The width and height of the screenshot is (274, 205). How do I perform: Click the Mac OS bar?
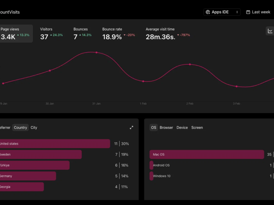[x=207, y=154]
